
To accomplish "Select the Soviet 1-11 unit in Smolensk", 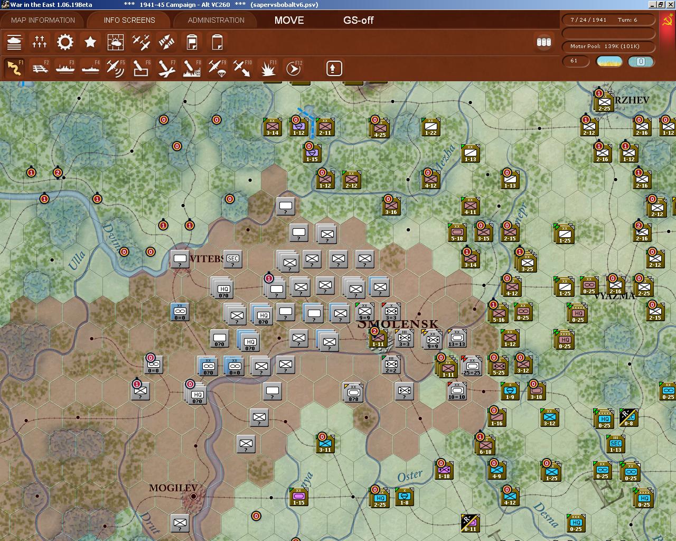I will pyautogui.click(x=378, y=338).
